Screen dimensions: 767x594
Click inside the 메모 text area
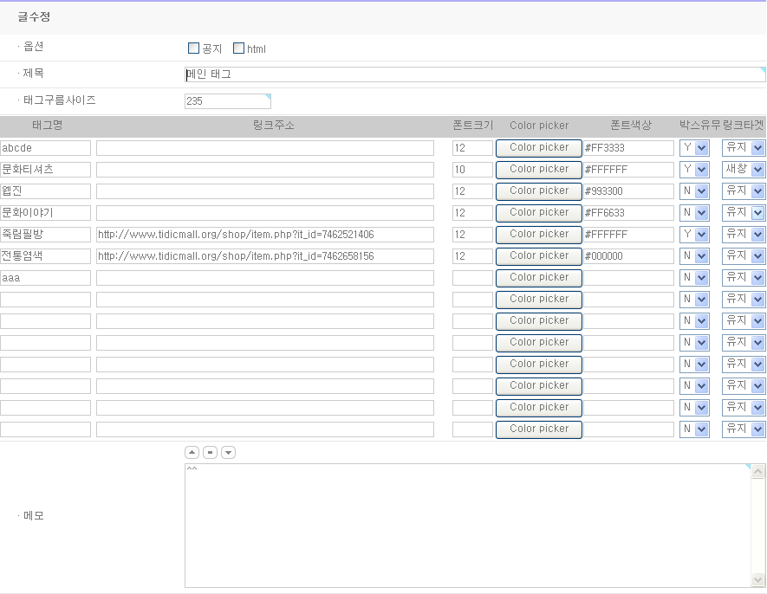[466, 525]
